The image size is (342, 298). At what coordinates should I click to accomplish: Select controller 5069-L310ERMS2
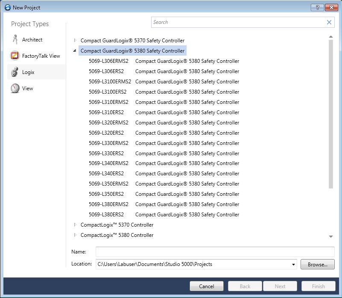pos(108,102)
